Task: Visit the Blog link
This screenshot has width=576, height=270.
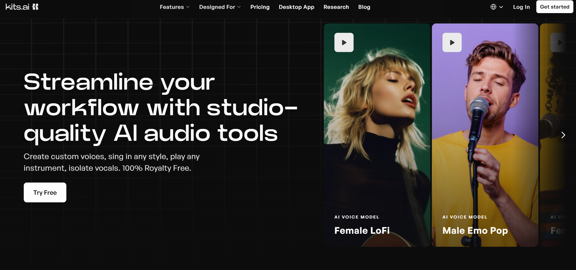Action: click(x=364, y=7)
